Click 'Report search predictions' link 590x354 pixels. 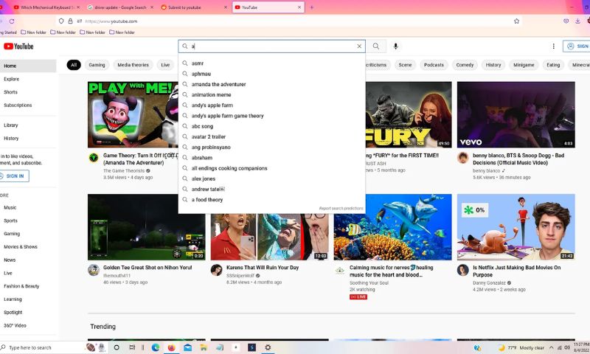(341, 209)
